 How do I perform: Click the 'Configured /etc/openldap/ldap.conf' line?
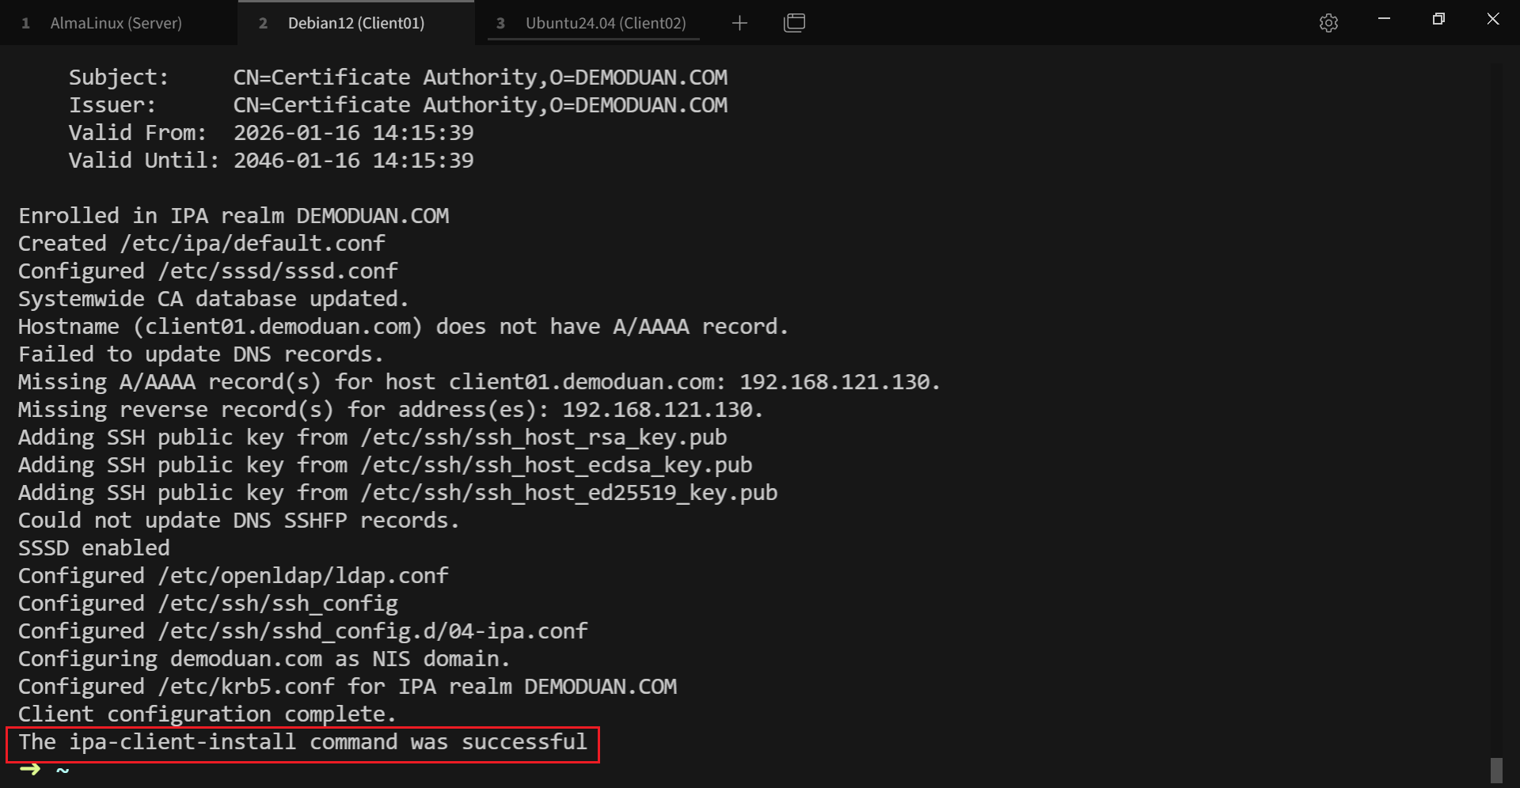click(x=234, y=576)
